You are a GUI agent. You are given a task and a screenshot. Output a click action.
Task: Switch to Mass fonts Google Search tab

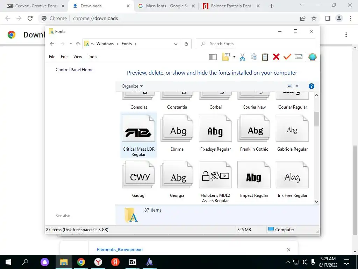point(167,6)
